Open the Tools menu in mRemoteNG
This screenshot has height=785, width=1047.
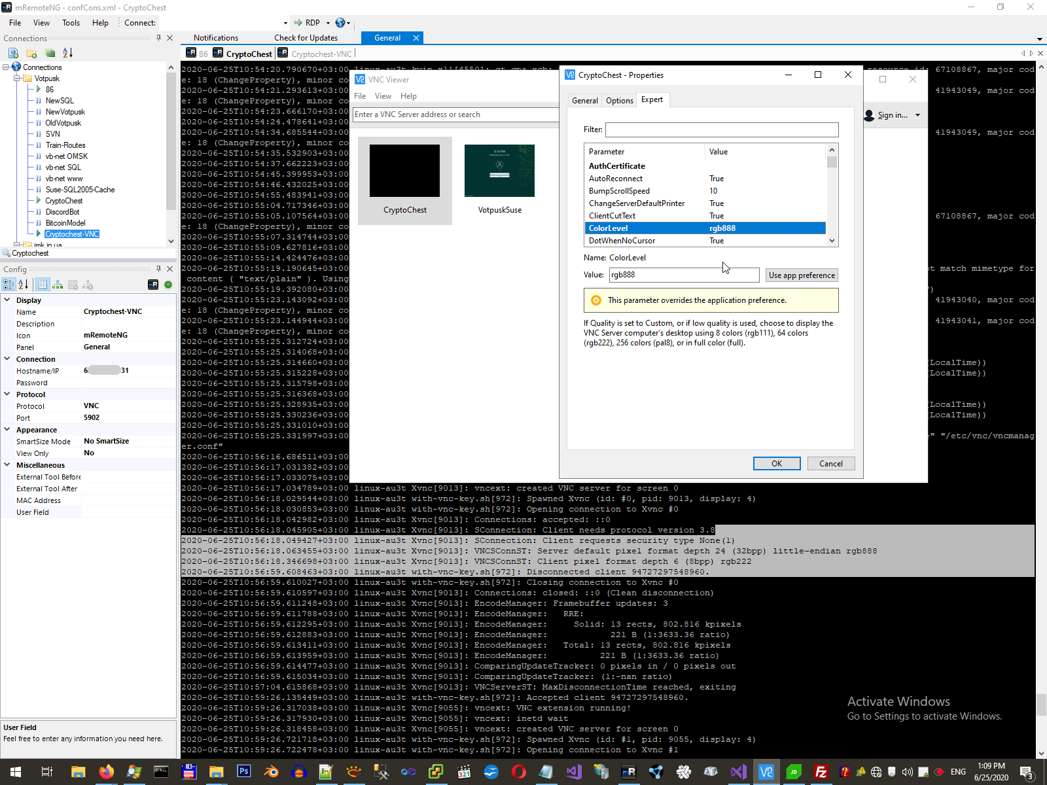[71, 23]
